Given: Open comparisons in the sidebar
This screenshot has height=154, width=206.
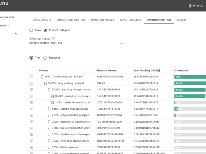Looking at the screenshot, I should [4, 25].
